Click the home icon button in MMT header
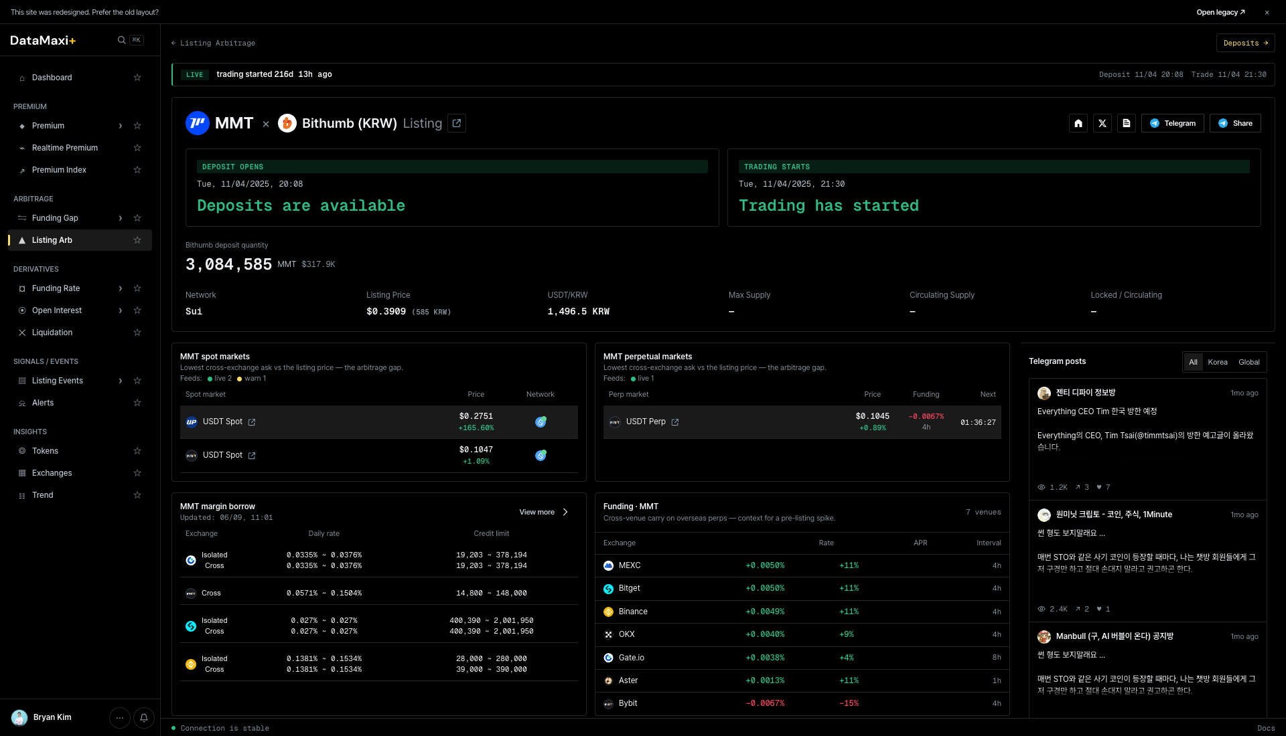This screenshot has height=736, width=1286. [1078, 123]
